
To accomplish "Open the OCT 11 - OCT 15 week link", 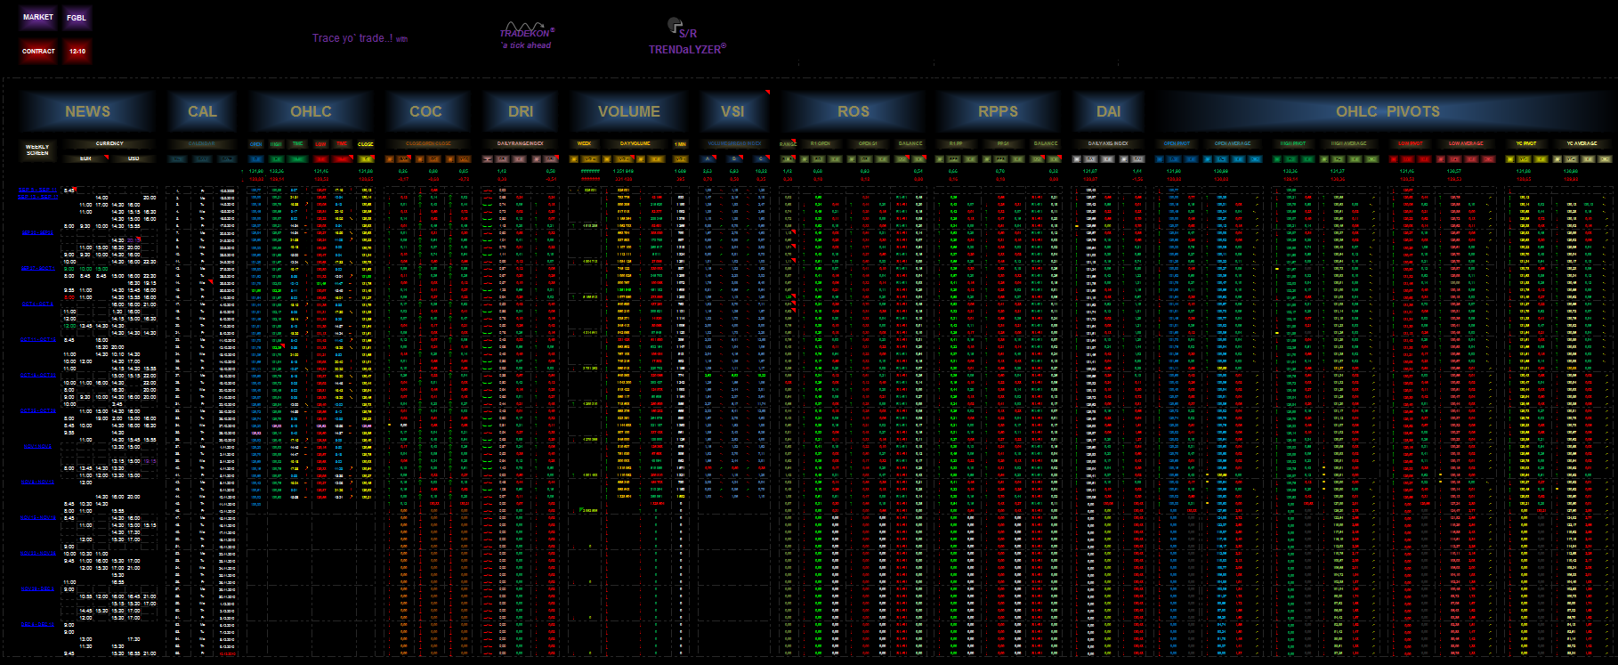I will [37, 339].
